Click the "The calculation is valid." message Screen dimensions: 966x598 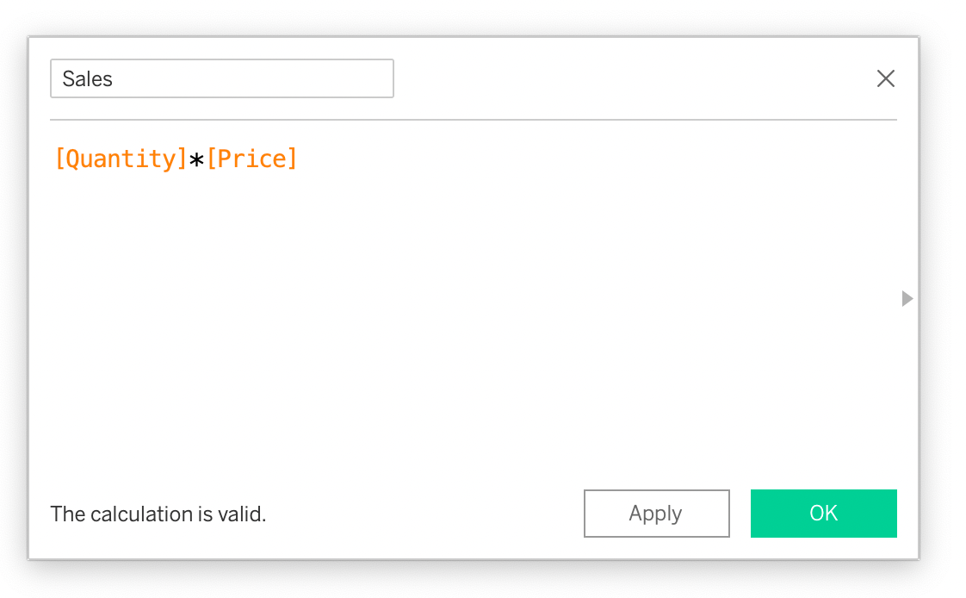pos(158,514)
